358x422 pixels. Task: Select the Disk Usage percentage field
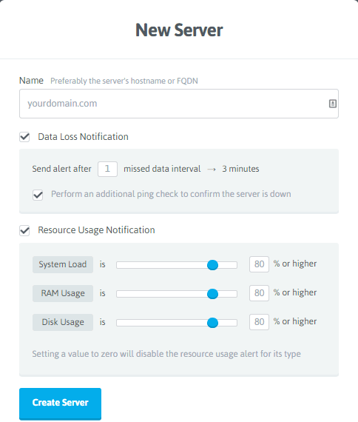coord(259,321)
